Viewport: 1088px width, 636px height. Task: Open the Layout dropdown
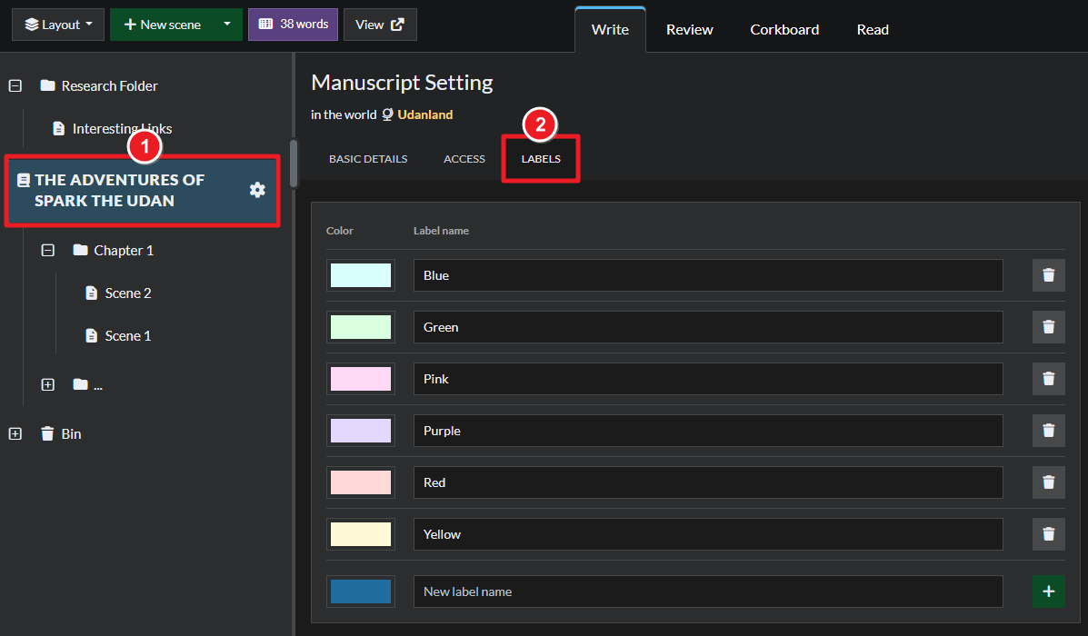pyautogui.click(x=58, y=25)
